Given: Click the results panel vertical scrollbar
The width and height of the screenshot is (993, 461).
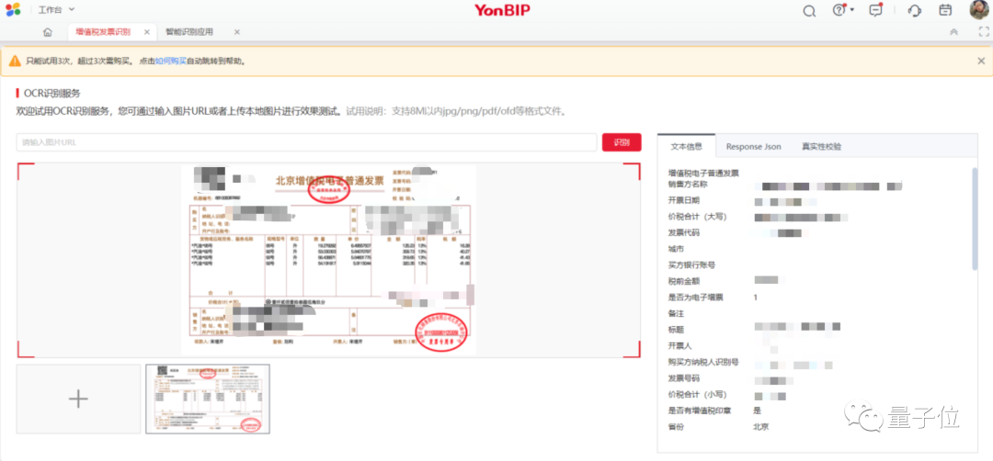Looking at the screenshot, I should coord(975,219).
